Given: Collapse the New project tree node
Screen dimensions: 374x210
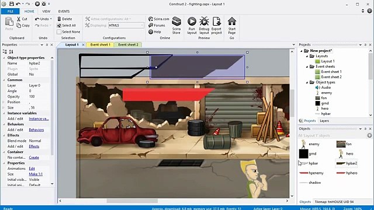Looking at the screenshot, I should 302,51.
